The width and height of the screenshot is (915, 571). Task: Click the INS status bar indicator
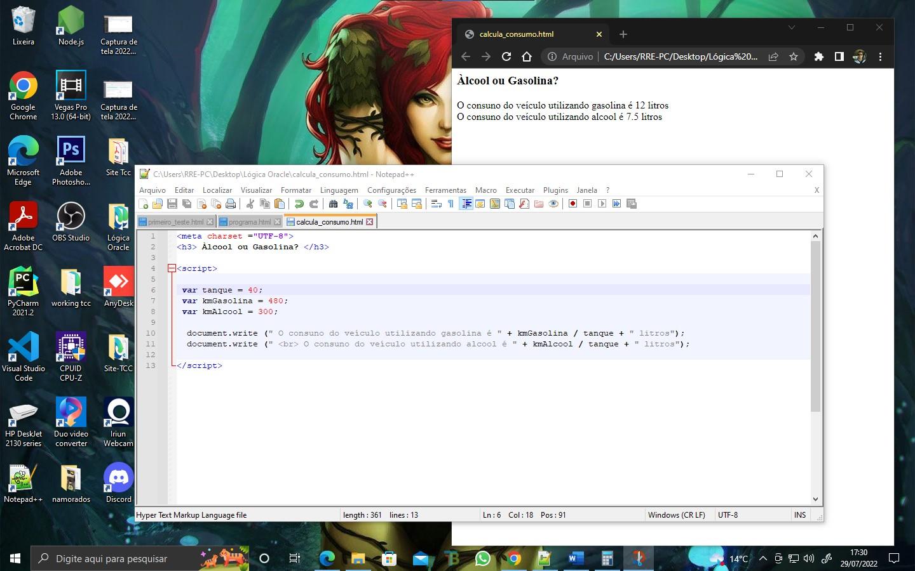point(800,515)
